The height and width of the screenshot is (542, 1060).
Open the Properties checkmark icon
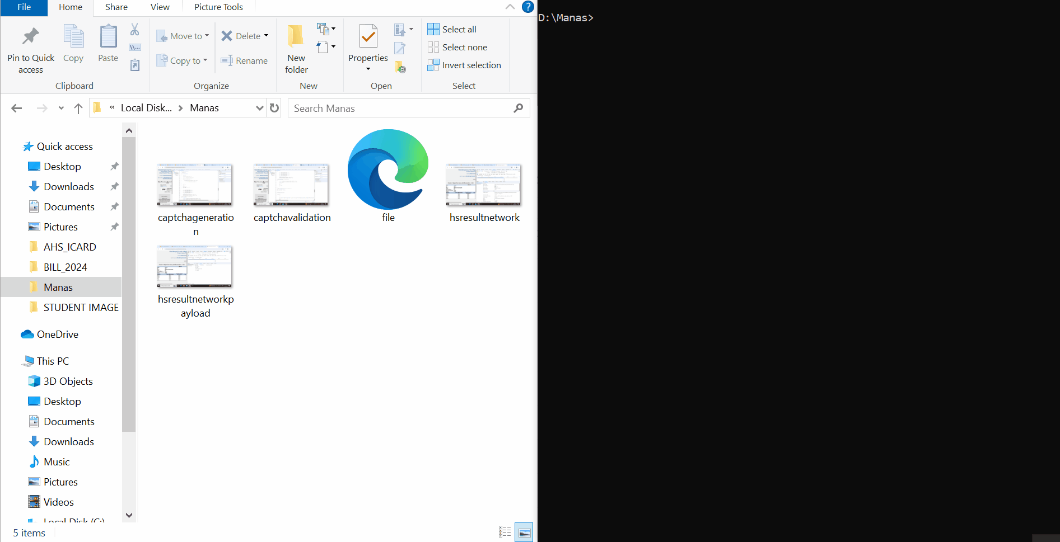(x=368, y=36)
